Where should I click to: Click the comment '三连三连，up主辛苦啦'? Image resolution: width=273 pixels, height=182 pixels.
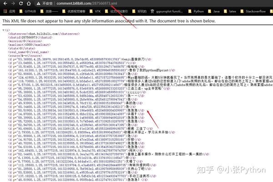click(145, 89)
